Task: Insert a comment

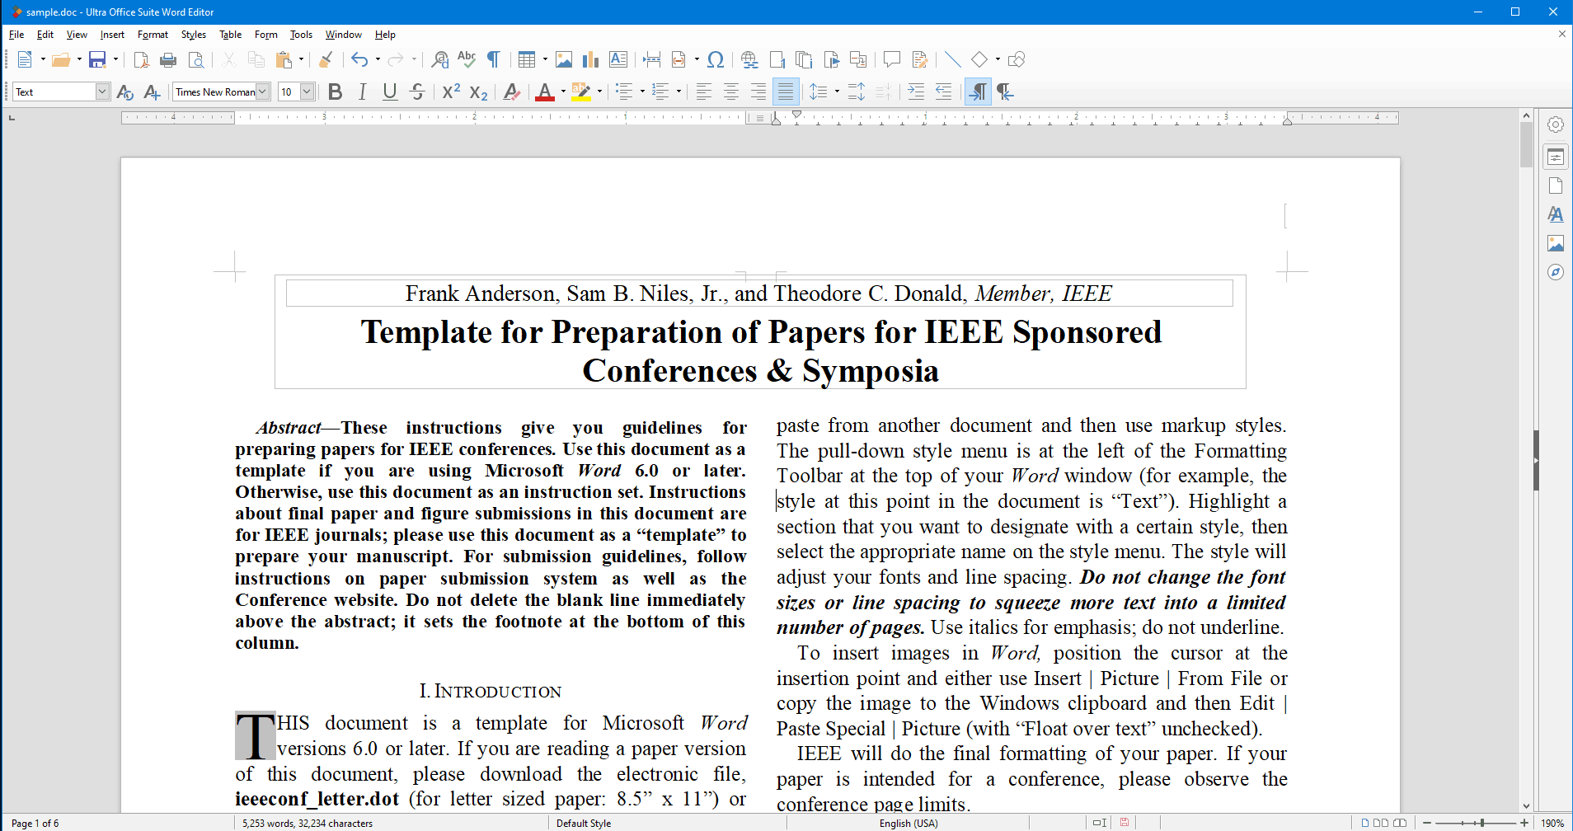Action: click(x=891, y=59)
